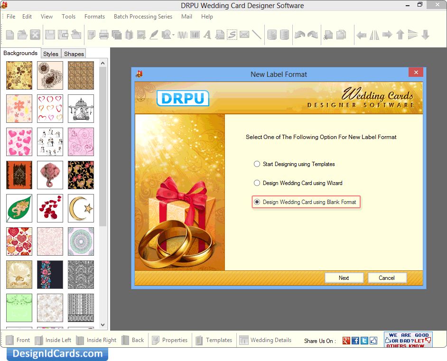
Task: Click the Cut scissors toolbar icon
Action: click(328, 35)
